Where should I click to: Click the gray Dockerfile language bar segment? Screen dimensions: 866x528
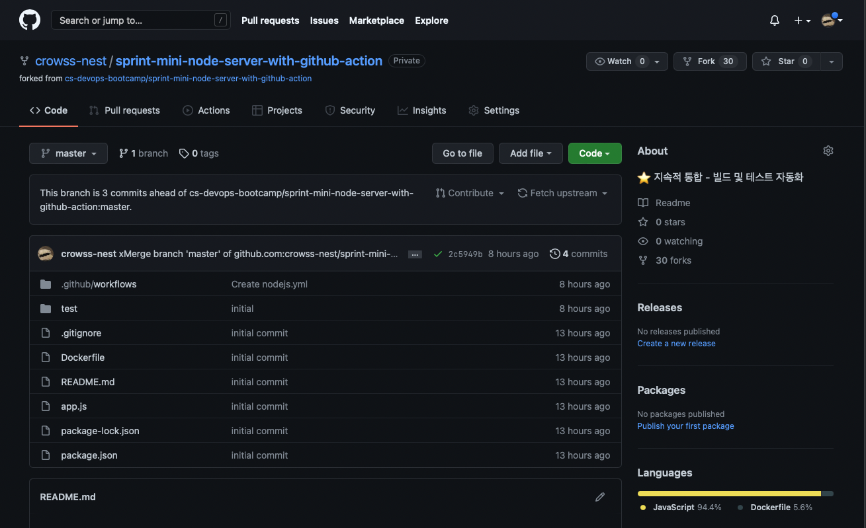click(x=828, y=494)
